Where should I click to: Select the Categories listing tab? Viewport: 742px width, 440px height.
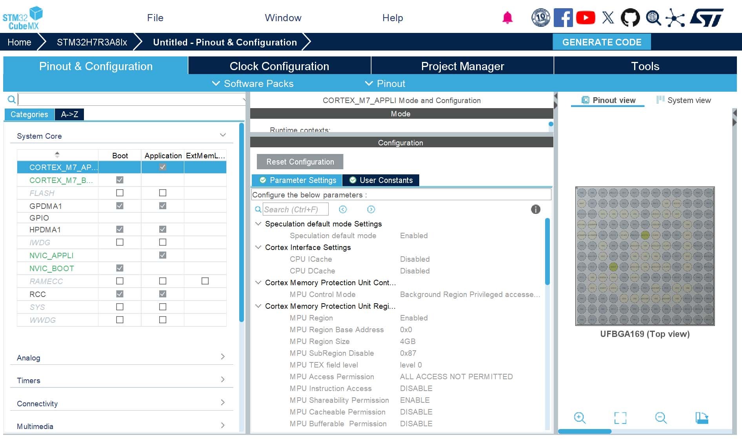click(29, 114)
